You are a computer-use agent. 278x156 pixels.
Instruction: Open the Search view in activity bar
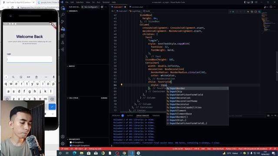(63, 15)
